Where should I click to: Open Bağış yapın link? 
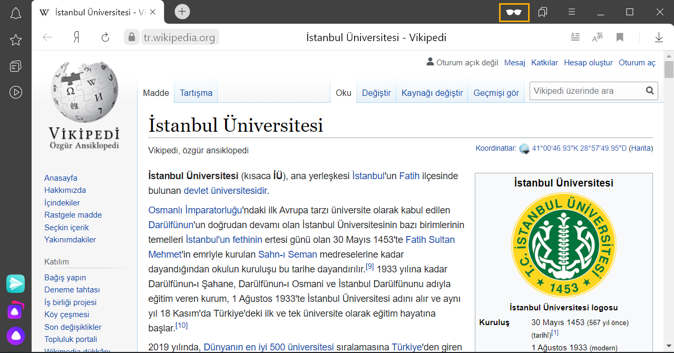pyautogui.click(x=65, y=278)
